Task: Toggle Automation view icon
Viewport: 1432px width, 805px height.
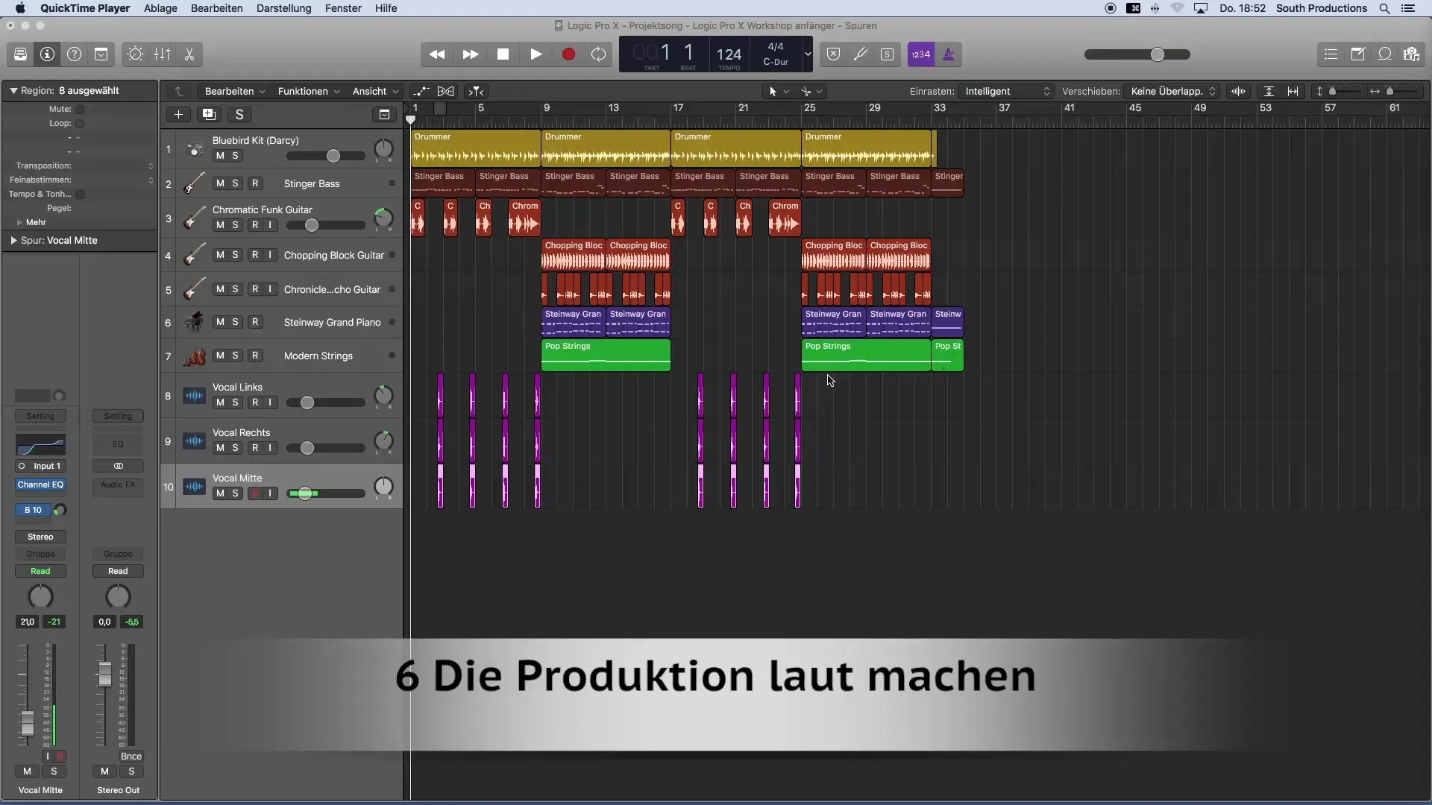Action: coord(421,92)
